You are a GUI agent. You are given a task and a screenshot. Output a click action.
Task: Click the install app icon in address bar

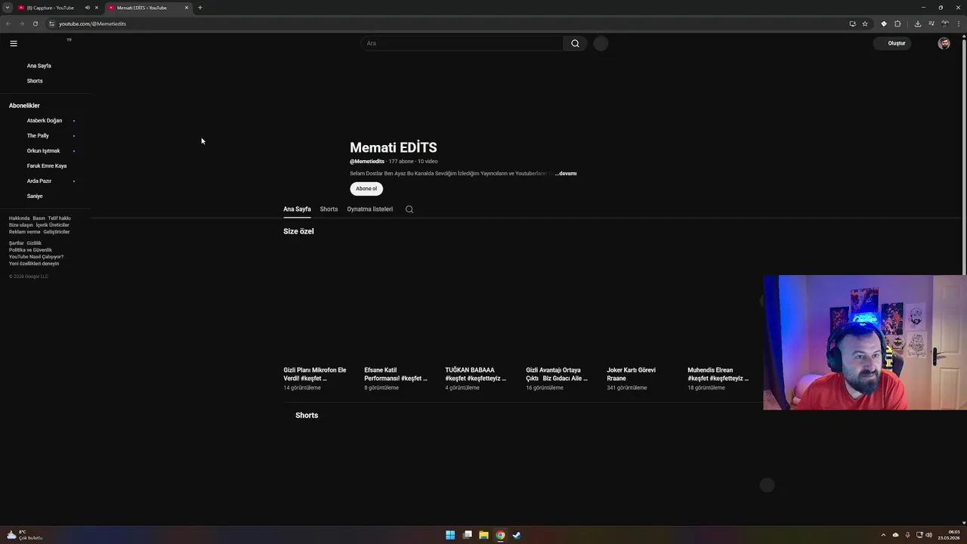coord(852,23)
